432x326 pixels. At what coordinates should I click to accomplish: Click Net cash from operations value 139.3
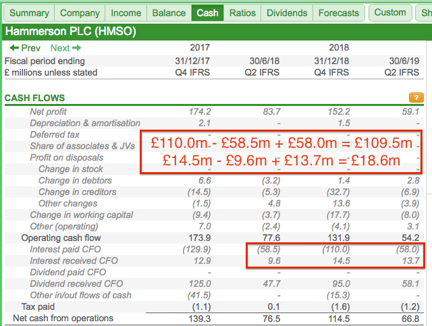[x=200, y=319]
